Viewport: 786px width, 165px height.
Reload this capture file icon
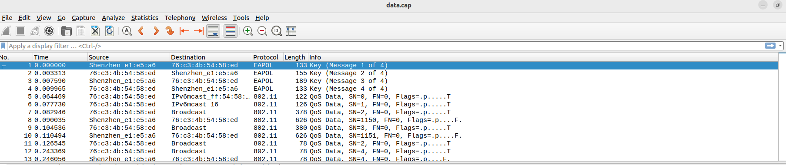point(110,31)
